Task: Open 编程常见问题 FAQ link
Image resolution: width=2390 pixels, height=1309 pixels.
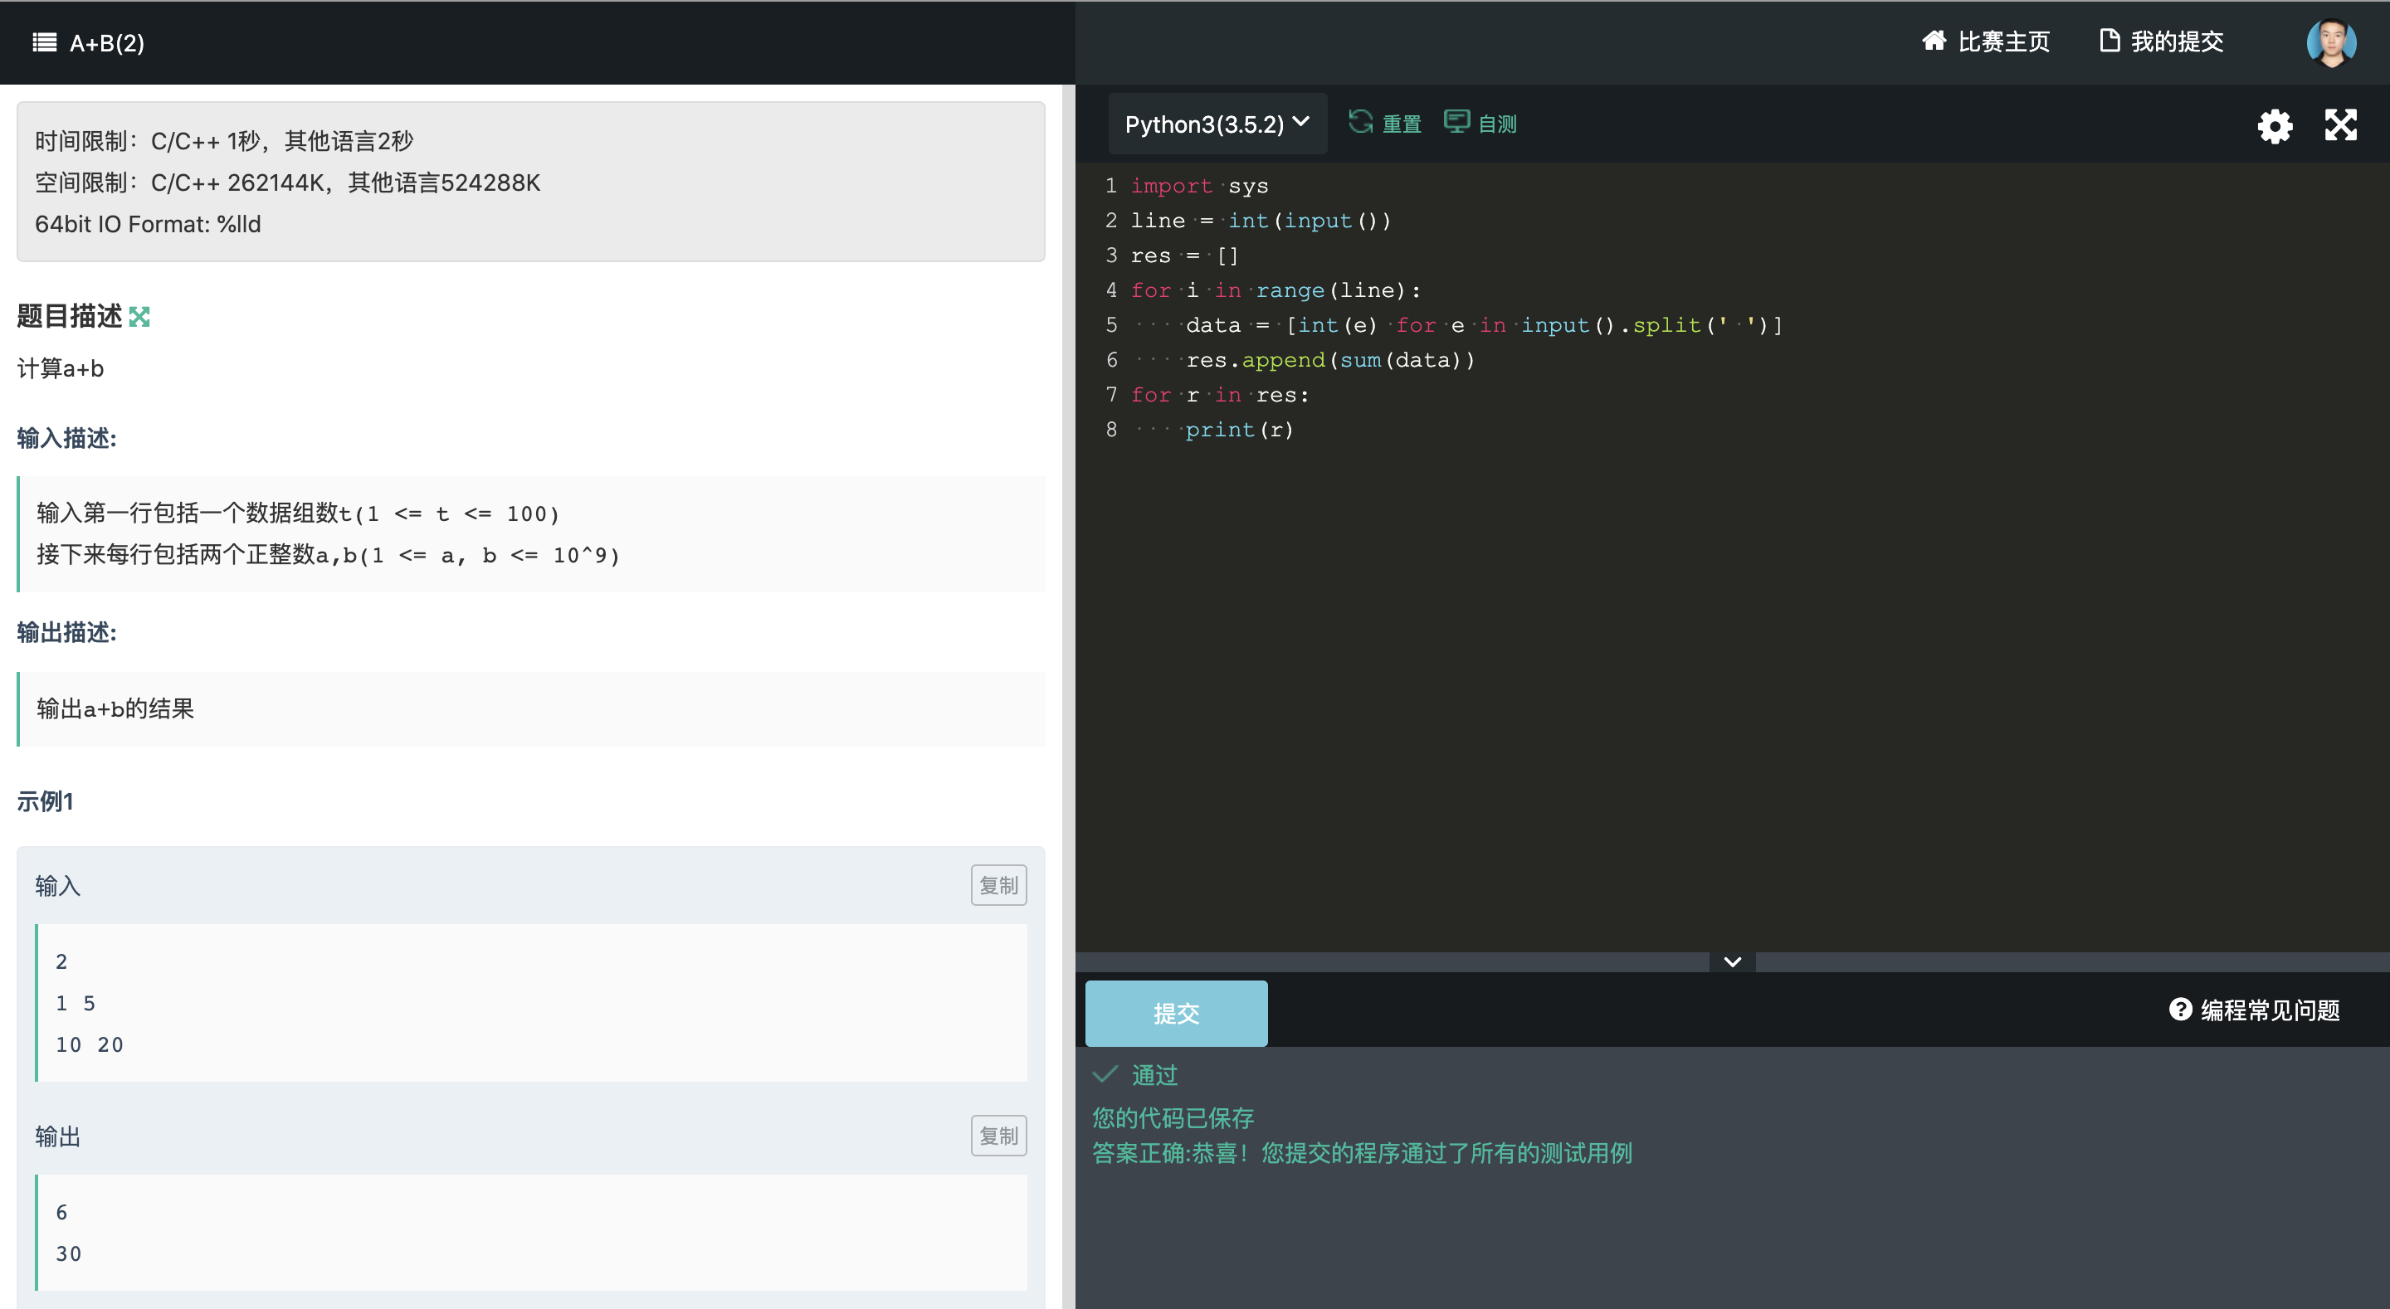Action: (x=2270, y=1010)
